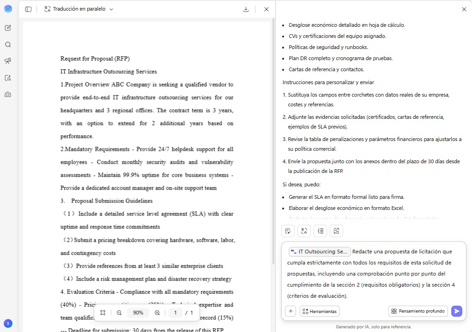Click the document panel scrollbar
Viewport: 472px width, 332px height.
pyautogui.click(x=273, y=141)
